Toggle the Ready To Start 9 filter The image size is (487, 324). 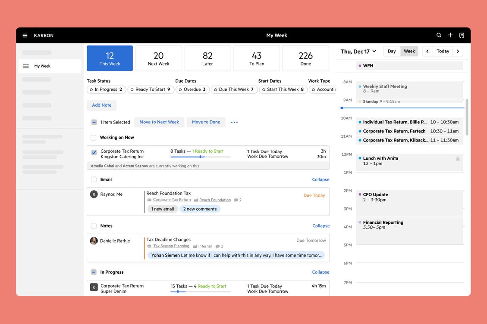tap(151, 89)
